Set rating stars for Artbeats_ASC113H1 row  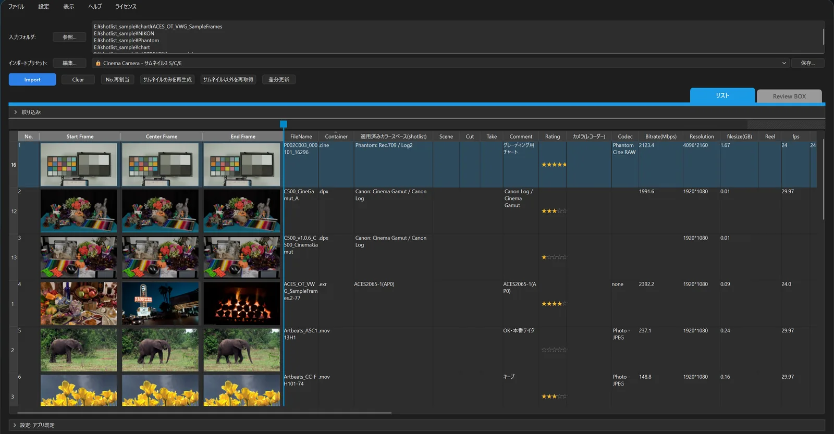pos(554,350)
